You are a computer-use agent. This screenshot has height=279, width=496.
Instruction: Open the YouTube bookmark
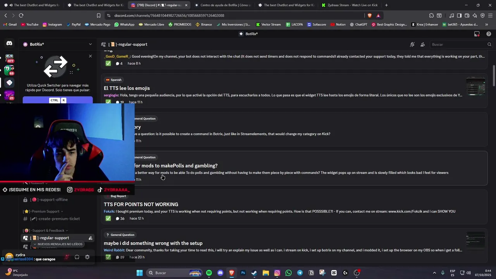pyautogui.click(x=30, y=24)
